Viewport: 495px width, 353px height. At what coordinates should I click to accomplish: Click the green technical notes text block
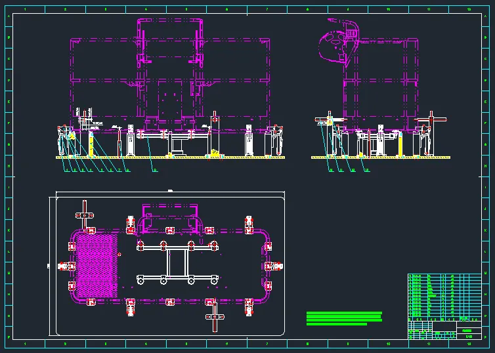[x=344, y=318]
